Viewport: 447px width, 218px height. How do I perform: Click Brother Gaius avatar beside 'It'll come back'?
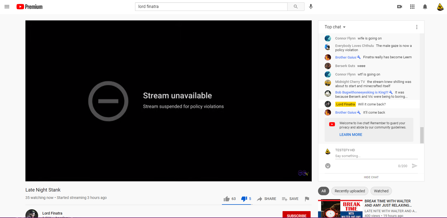tap(328, 113)
